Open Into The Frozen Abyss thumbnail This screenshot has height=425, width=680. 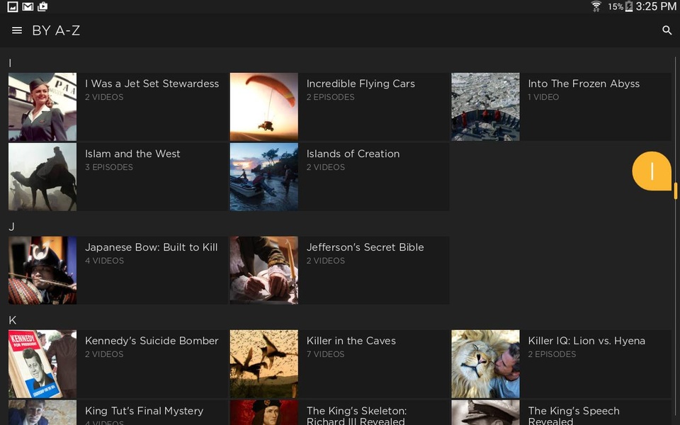[x=485, y=107]
